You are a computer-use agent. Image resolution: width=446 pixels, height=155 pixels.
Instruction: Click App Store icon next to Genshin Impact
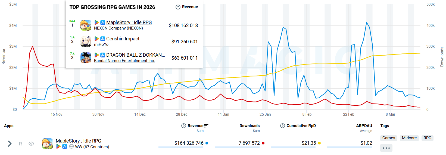pos(103,39)
